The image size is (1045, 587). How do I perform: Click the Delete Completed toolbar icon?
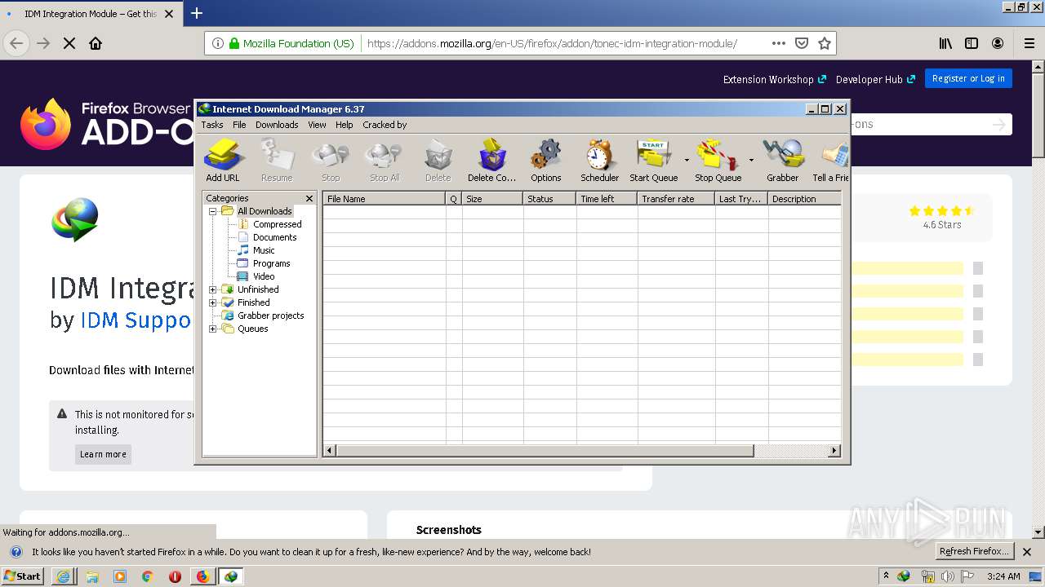(491, 160)
